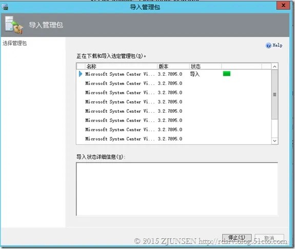This screenshot has width=295, height=249.
Task: Click the 停止(S) button
Action: click(x=237, y=238)
